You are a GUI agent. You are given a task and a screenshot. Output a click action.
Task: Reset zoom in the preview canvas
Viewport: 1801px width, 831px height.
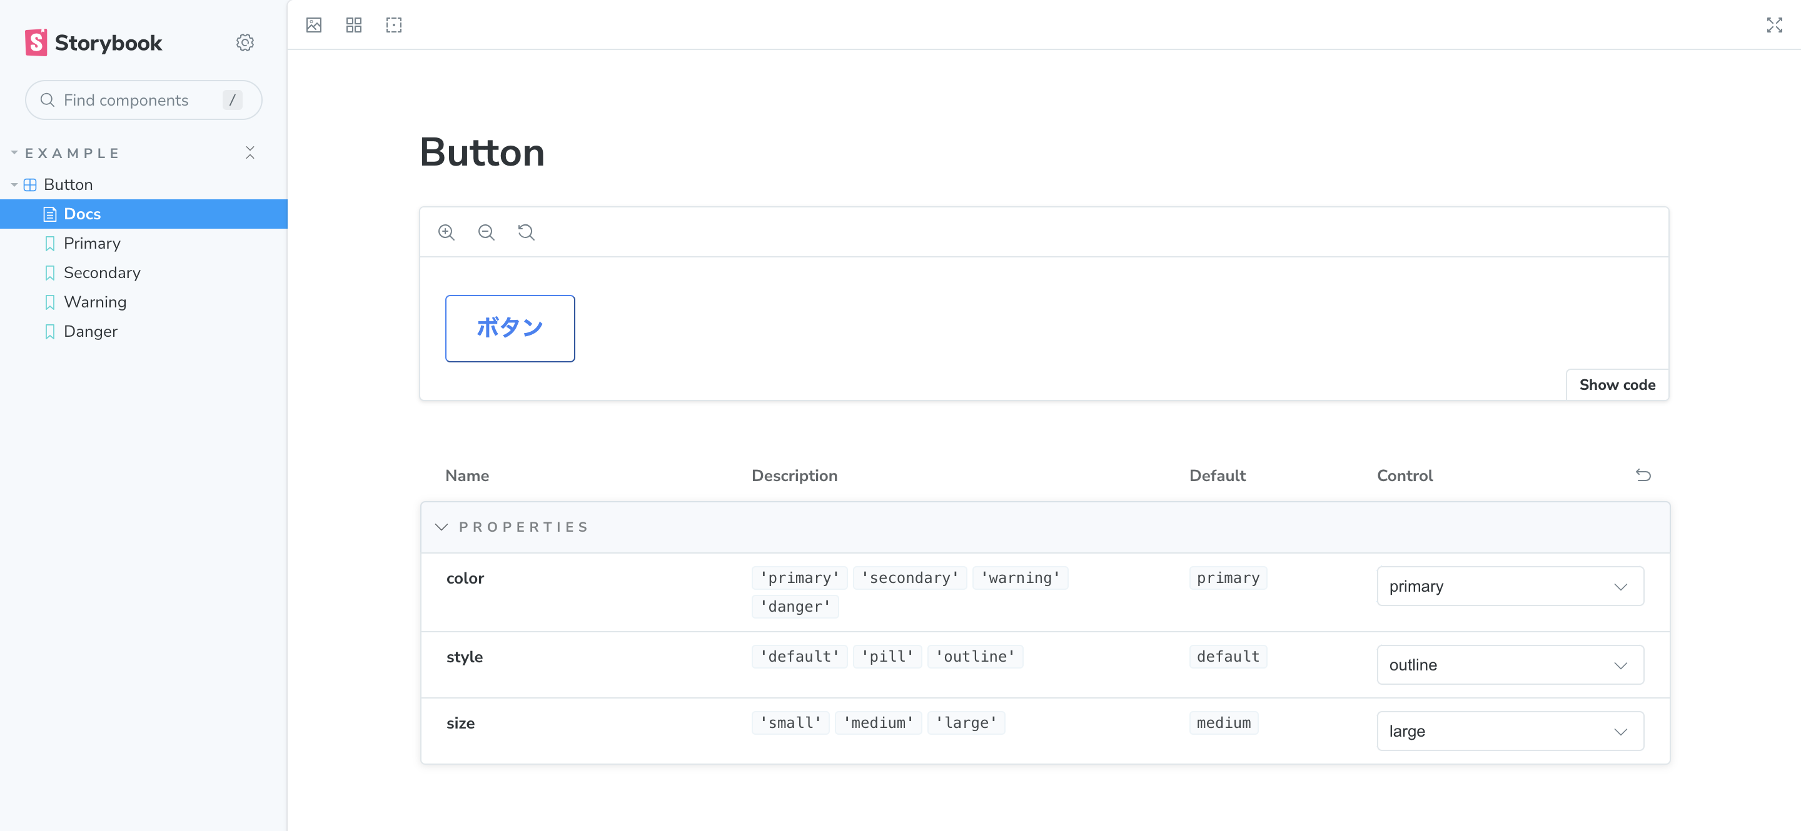click(526, 232)
